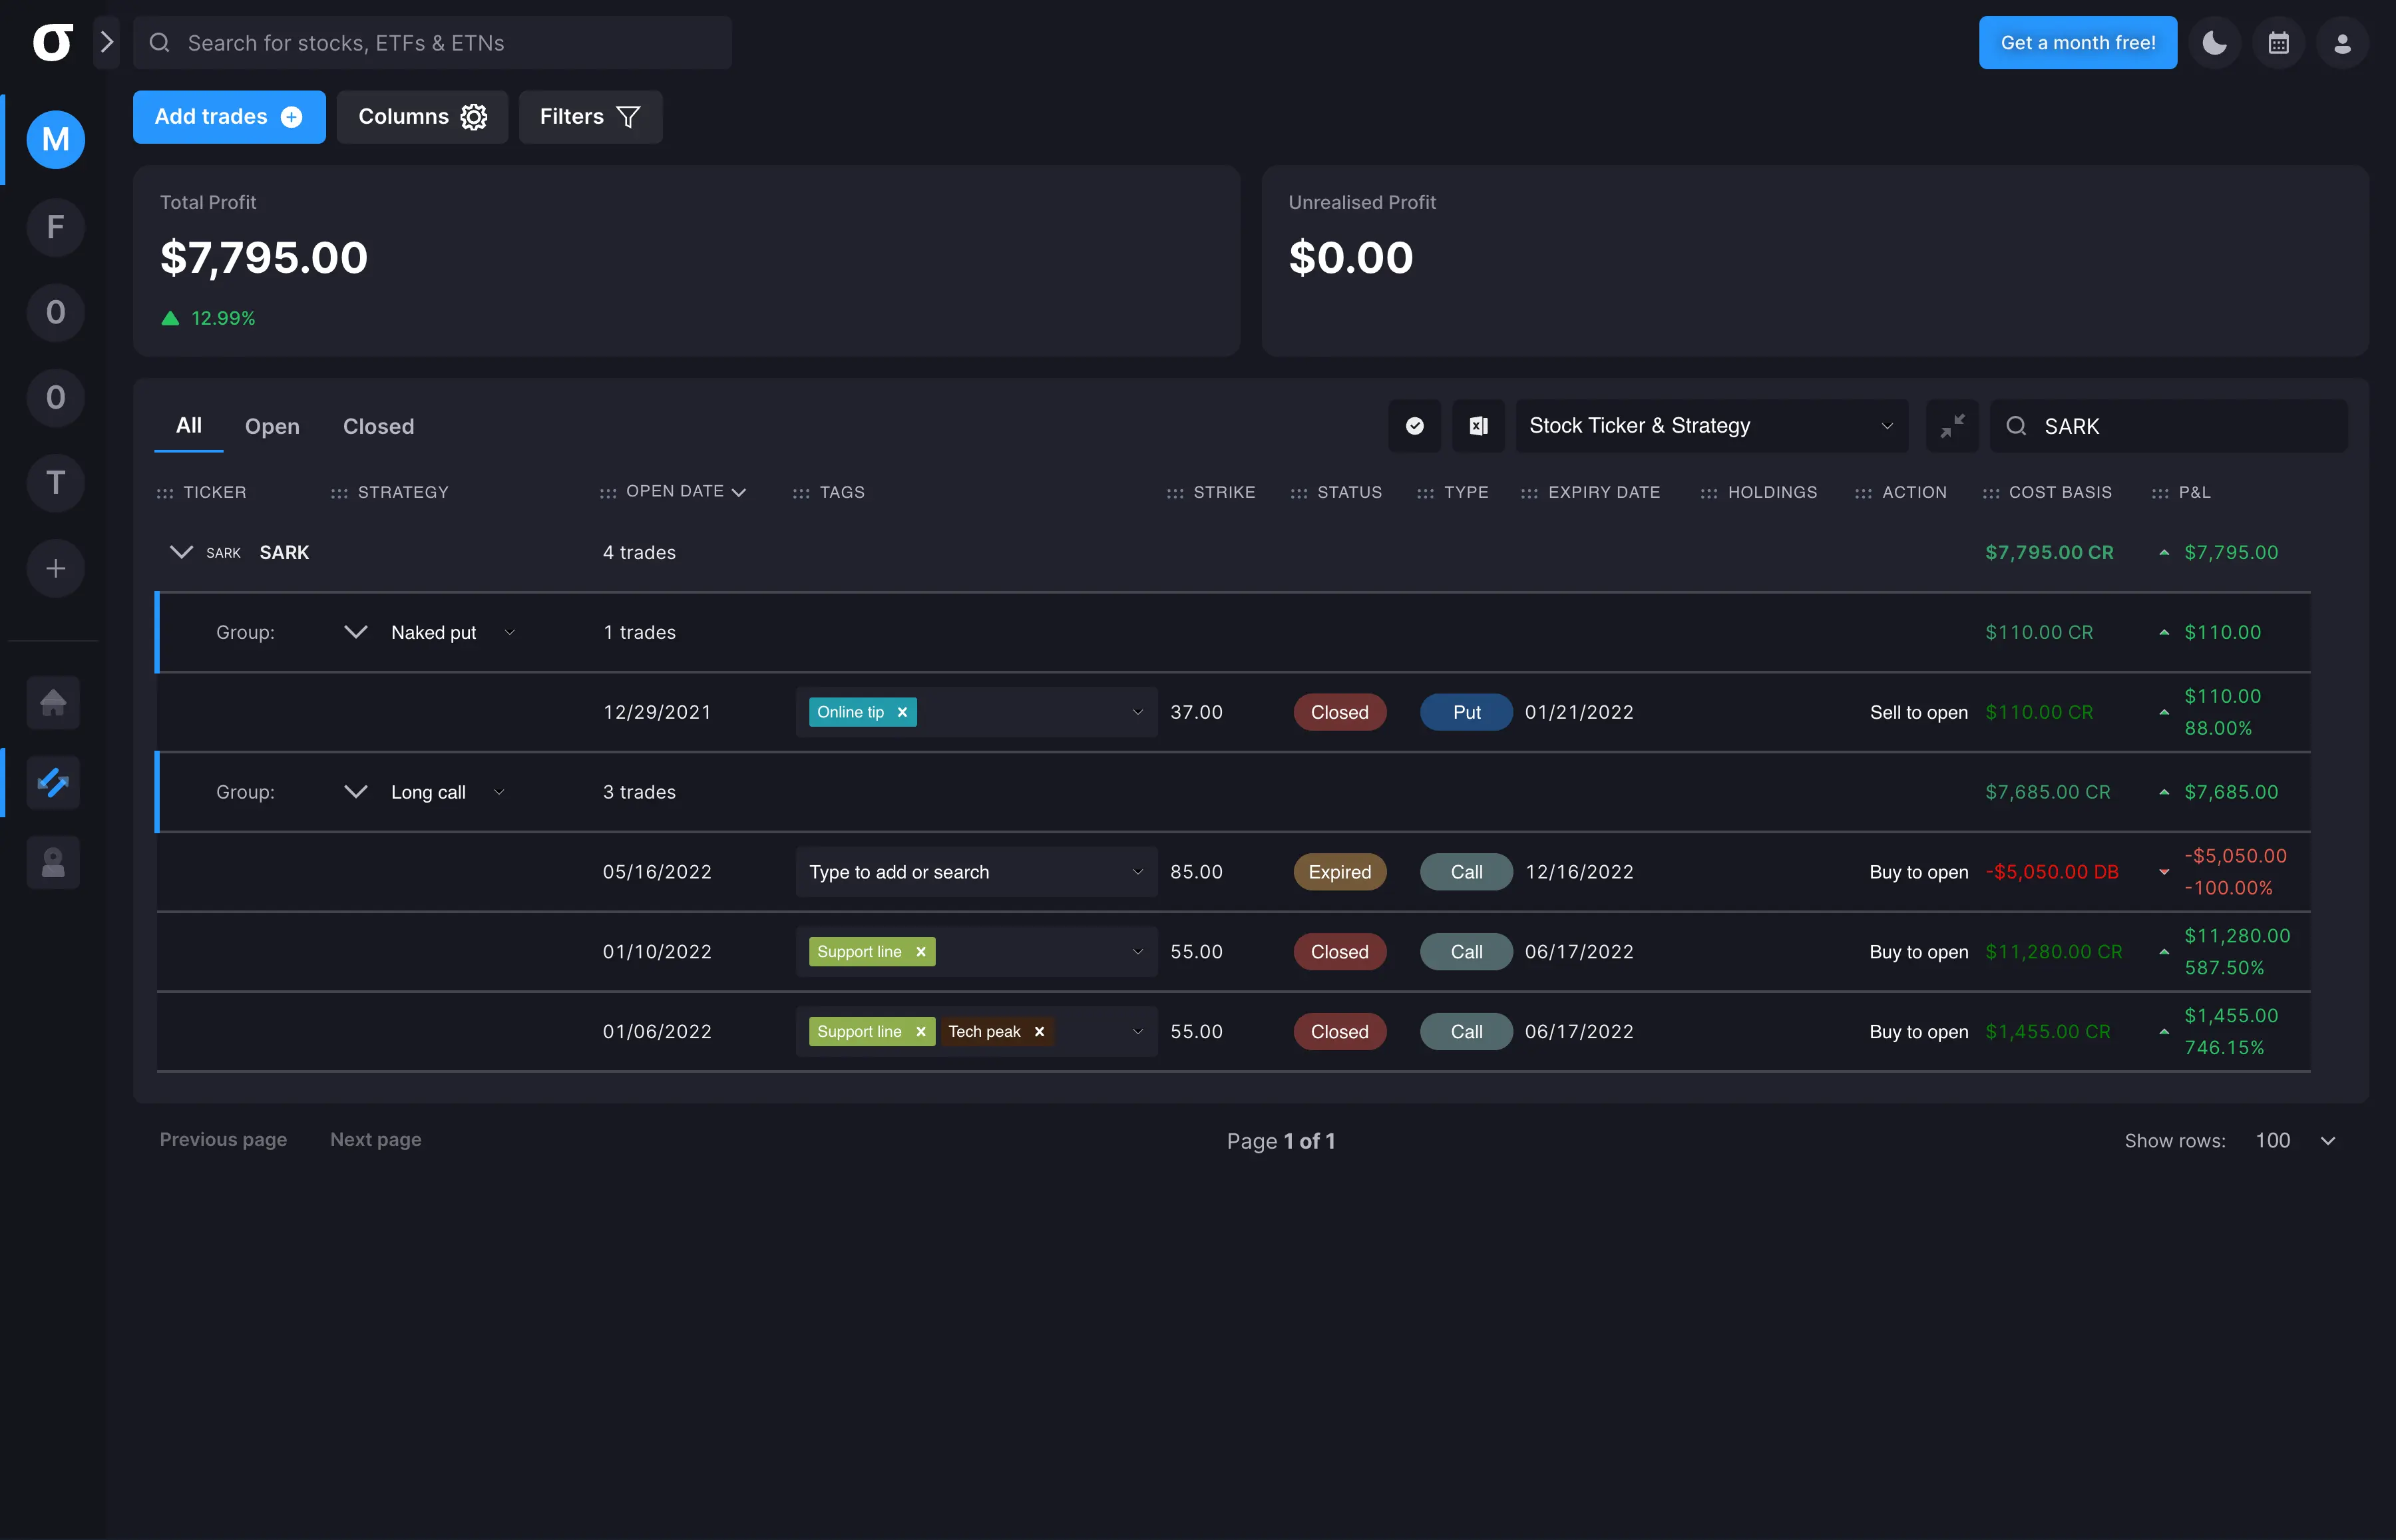Remove the Support line tag from the 01/10/2022 trade
Viewport: 2396px width, 1540px height.
click(920, 951)
